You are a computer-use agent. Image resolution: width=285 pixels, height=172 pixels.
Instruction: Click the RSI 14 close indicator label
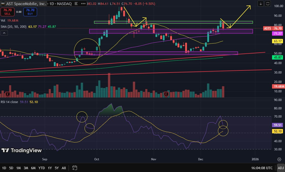tap(9, 102)
